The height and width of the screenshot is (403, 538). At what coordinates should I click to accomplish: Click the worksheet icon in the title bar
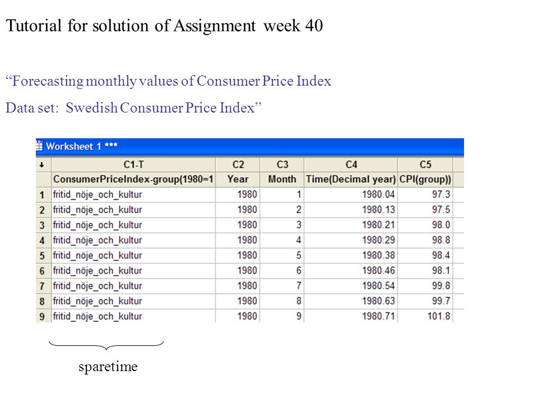pyautogui.click(x=39, y=146)
